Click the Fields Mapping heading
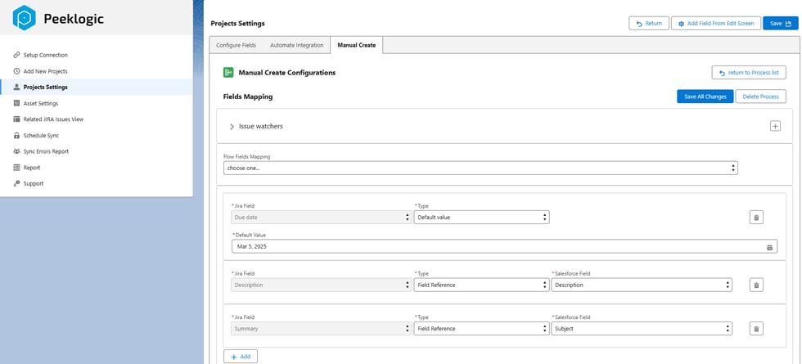802x364 pixels. point(248,97)
